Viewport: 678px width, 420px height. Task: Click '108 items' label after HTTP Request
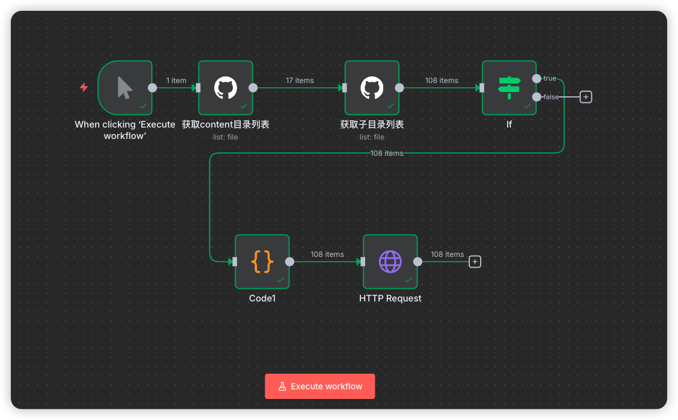pos(447,255)
